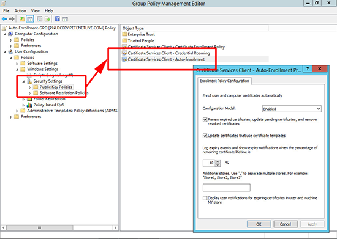Viewport: 337px width, 239px height.
Task: Toggle the Show/Hide Console Tree icon
Action: pos(30,19)
